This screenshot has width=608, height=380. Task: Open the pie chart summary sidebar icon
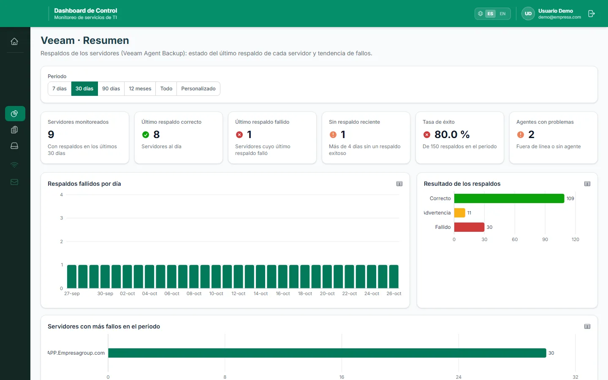click(15, 114)
